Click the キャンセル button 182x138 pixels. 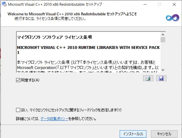click(x=164, y=134)
